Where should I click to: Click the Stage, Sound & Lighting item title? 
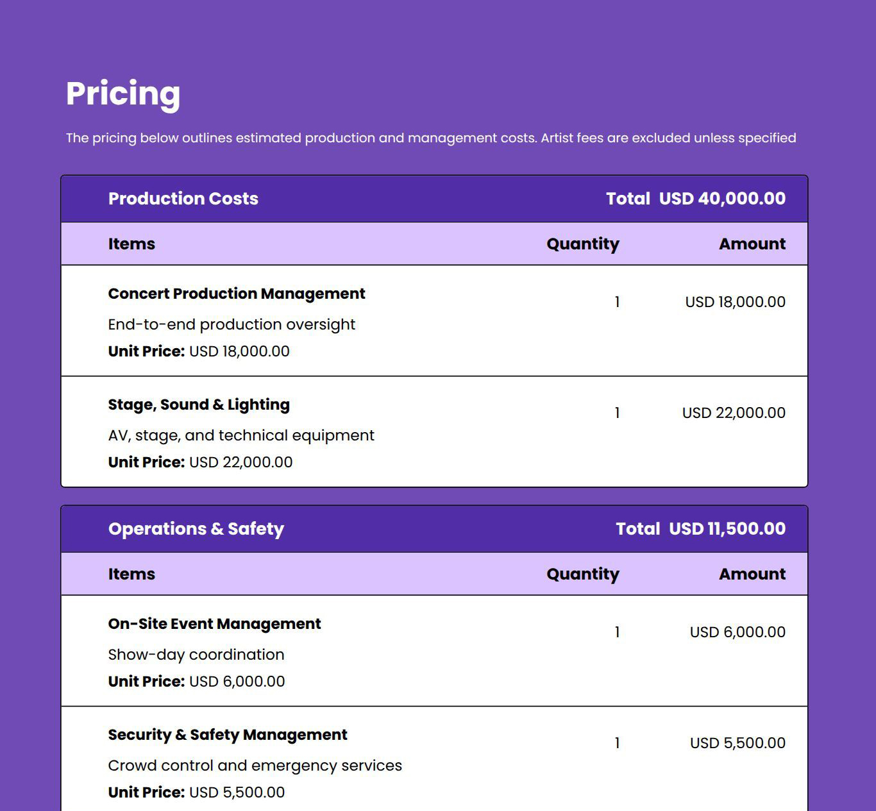tap(199, 405)
